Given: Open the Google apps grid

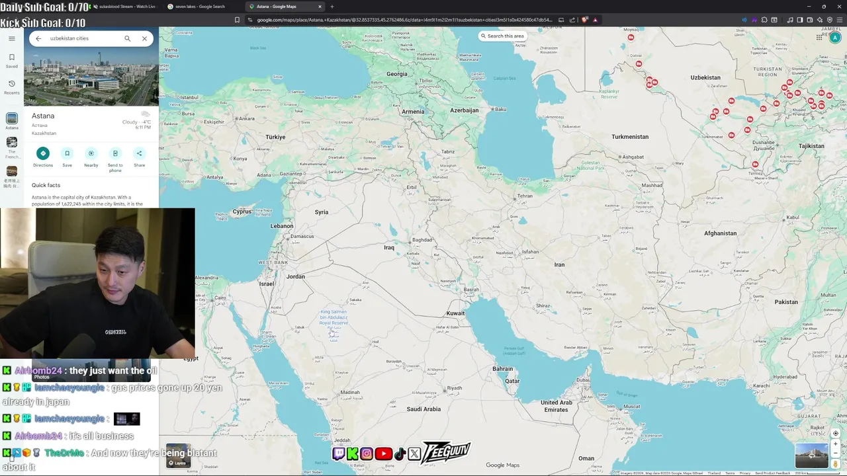Looking at the screenshot, I should coord(819,38).
